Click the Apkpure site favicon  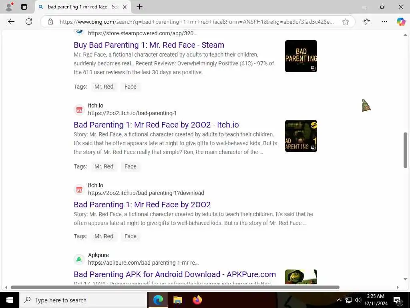tap(79, 259)
